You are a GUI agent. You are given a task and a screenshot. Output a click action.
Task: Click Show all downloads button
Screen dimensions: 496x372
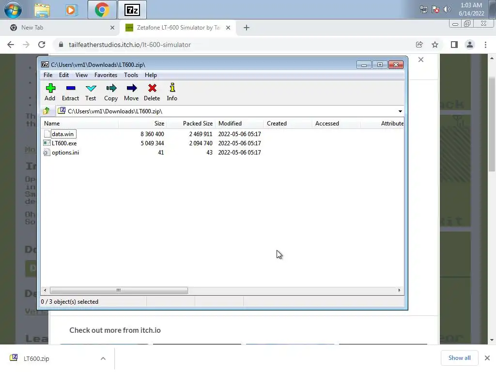point(459,358)
